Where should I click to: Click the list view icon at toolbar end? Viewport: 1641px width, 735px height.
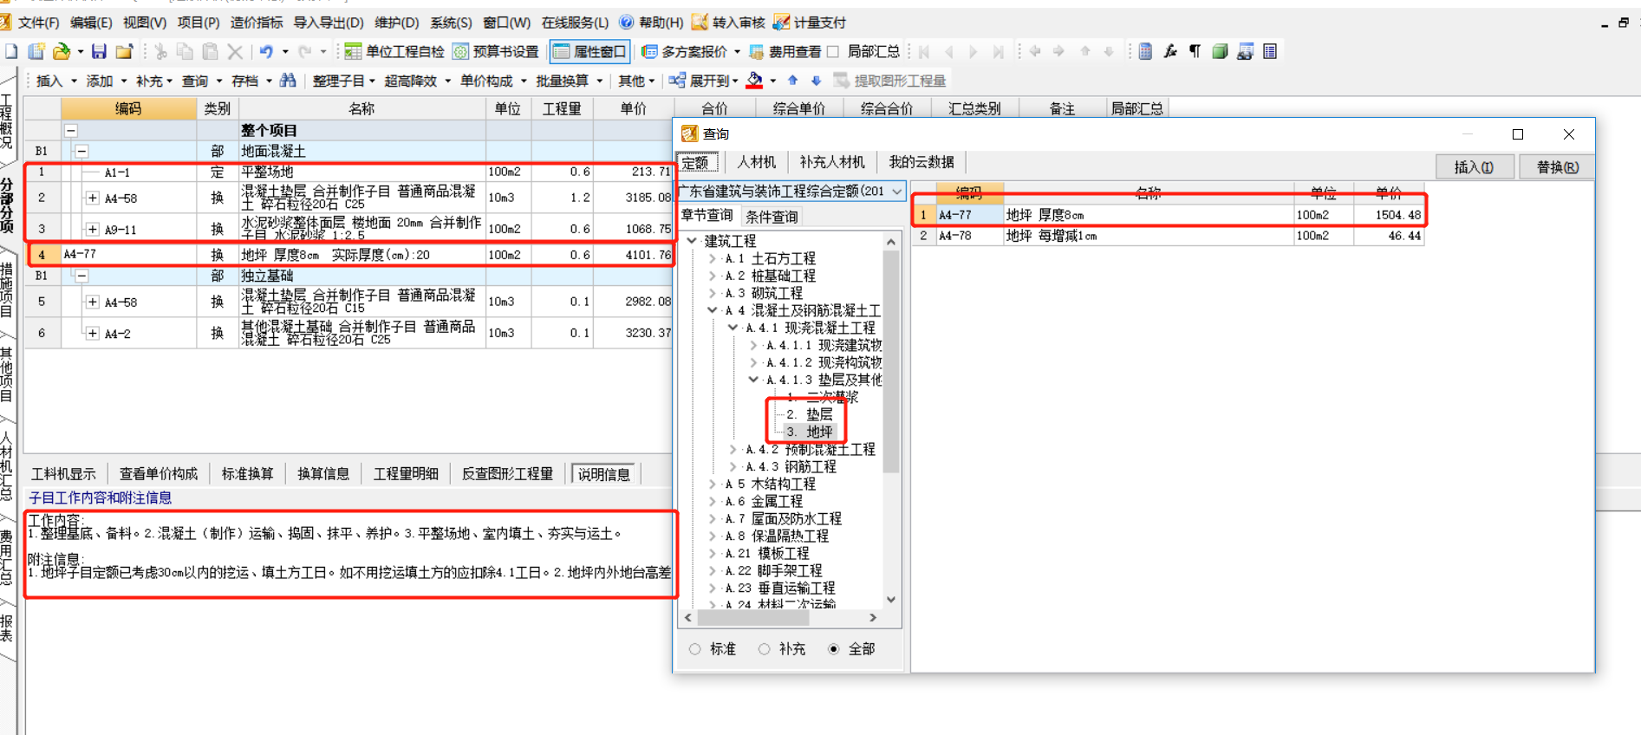(x=1270, y=52)
